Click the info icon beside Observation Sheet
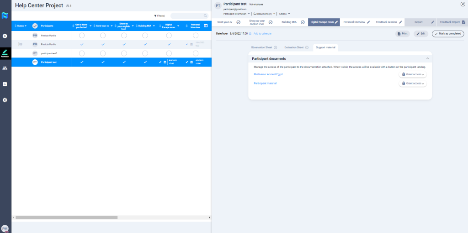This screenshot has height=233, width=468. [275, 47]
